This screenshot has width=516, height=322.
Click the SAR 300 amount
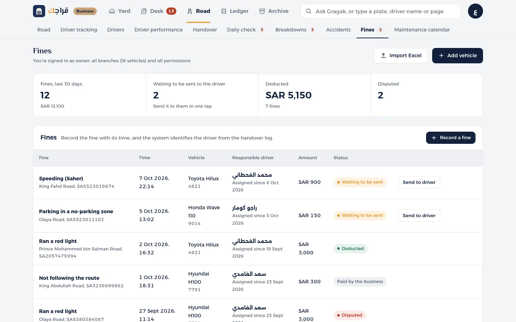[310, 282]
